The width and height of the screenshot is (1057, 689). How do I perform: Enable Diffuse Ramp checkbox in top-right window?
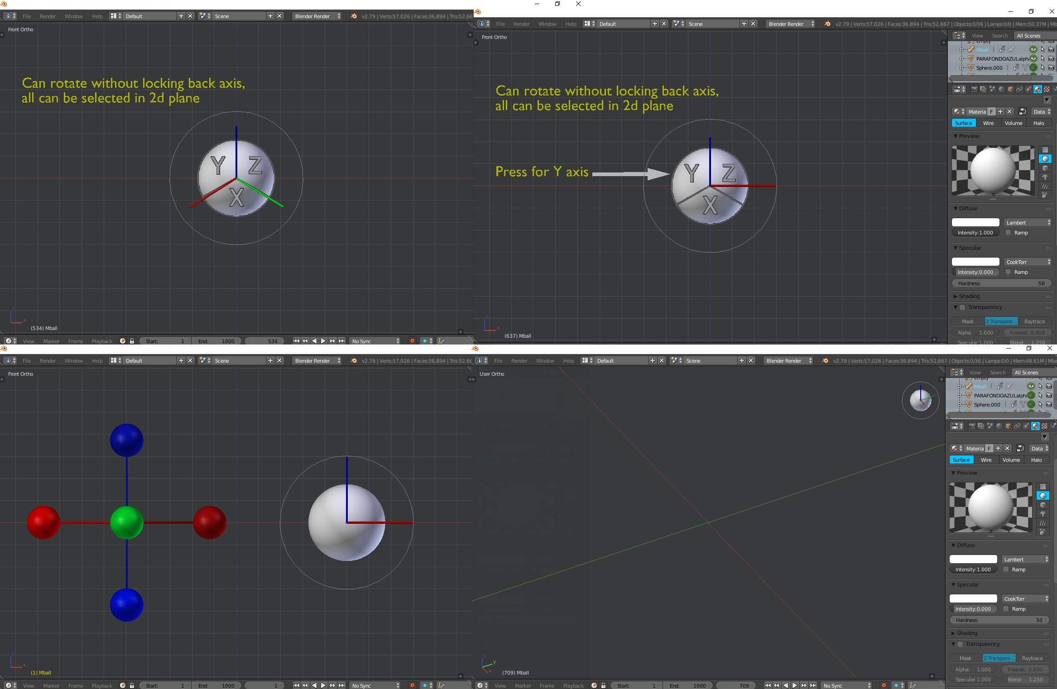(x=1008, y=232)
